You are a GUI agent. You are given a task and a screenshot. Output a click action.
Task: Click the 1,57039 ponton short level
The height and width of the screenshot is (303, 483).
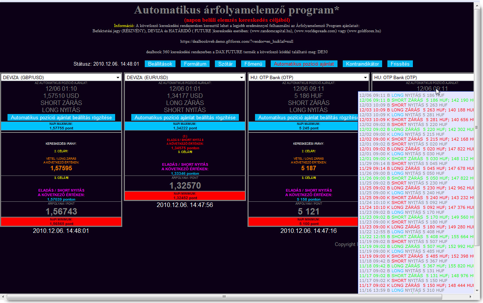point(61,199)
